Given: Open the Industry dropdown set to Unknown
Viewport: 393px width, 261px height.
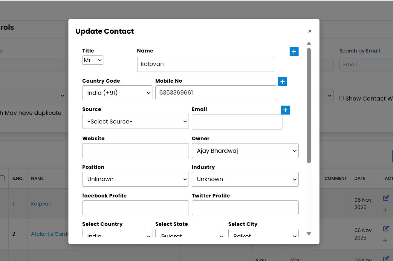Looking at the screenshot, I should point(245,179).
